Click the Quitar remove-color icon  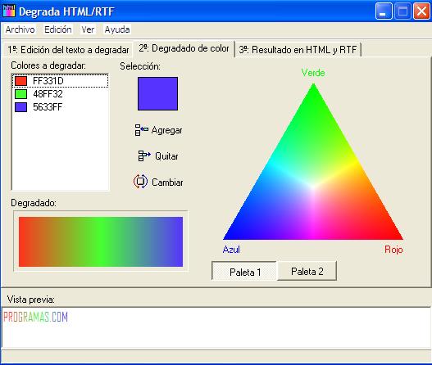tap(143, 155)
